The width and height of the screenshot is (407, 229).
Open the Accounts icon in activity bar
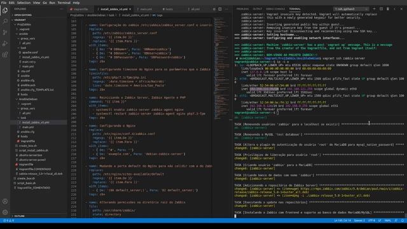[5, 201]
